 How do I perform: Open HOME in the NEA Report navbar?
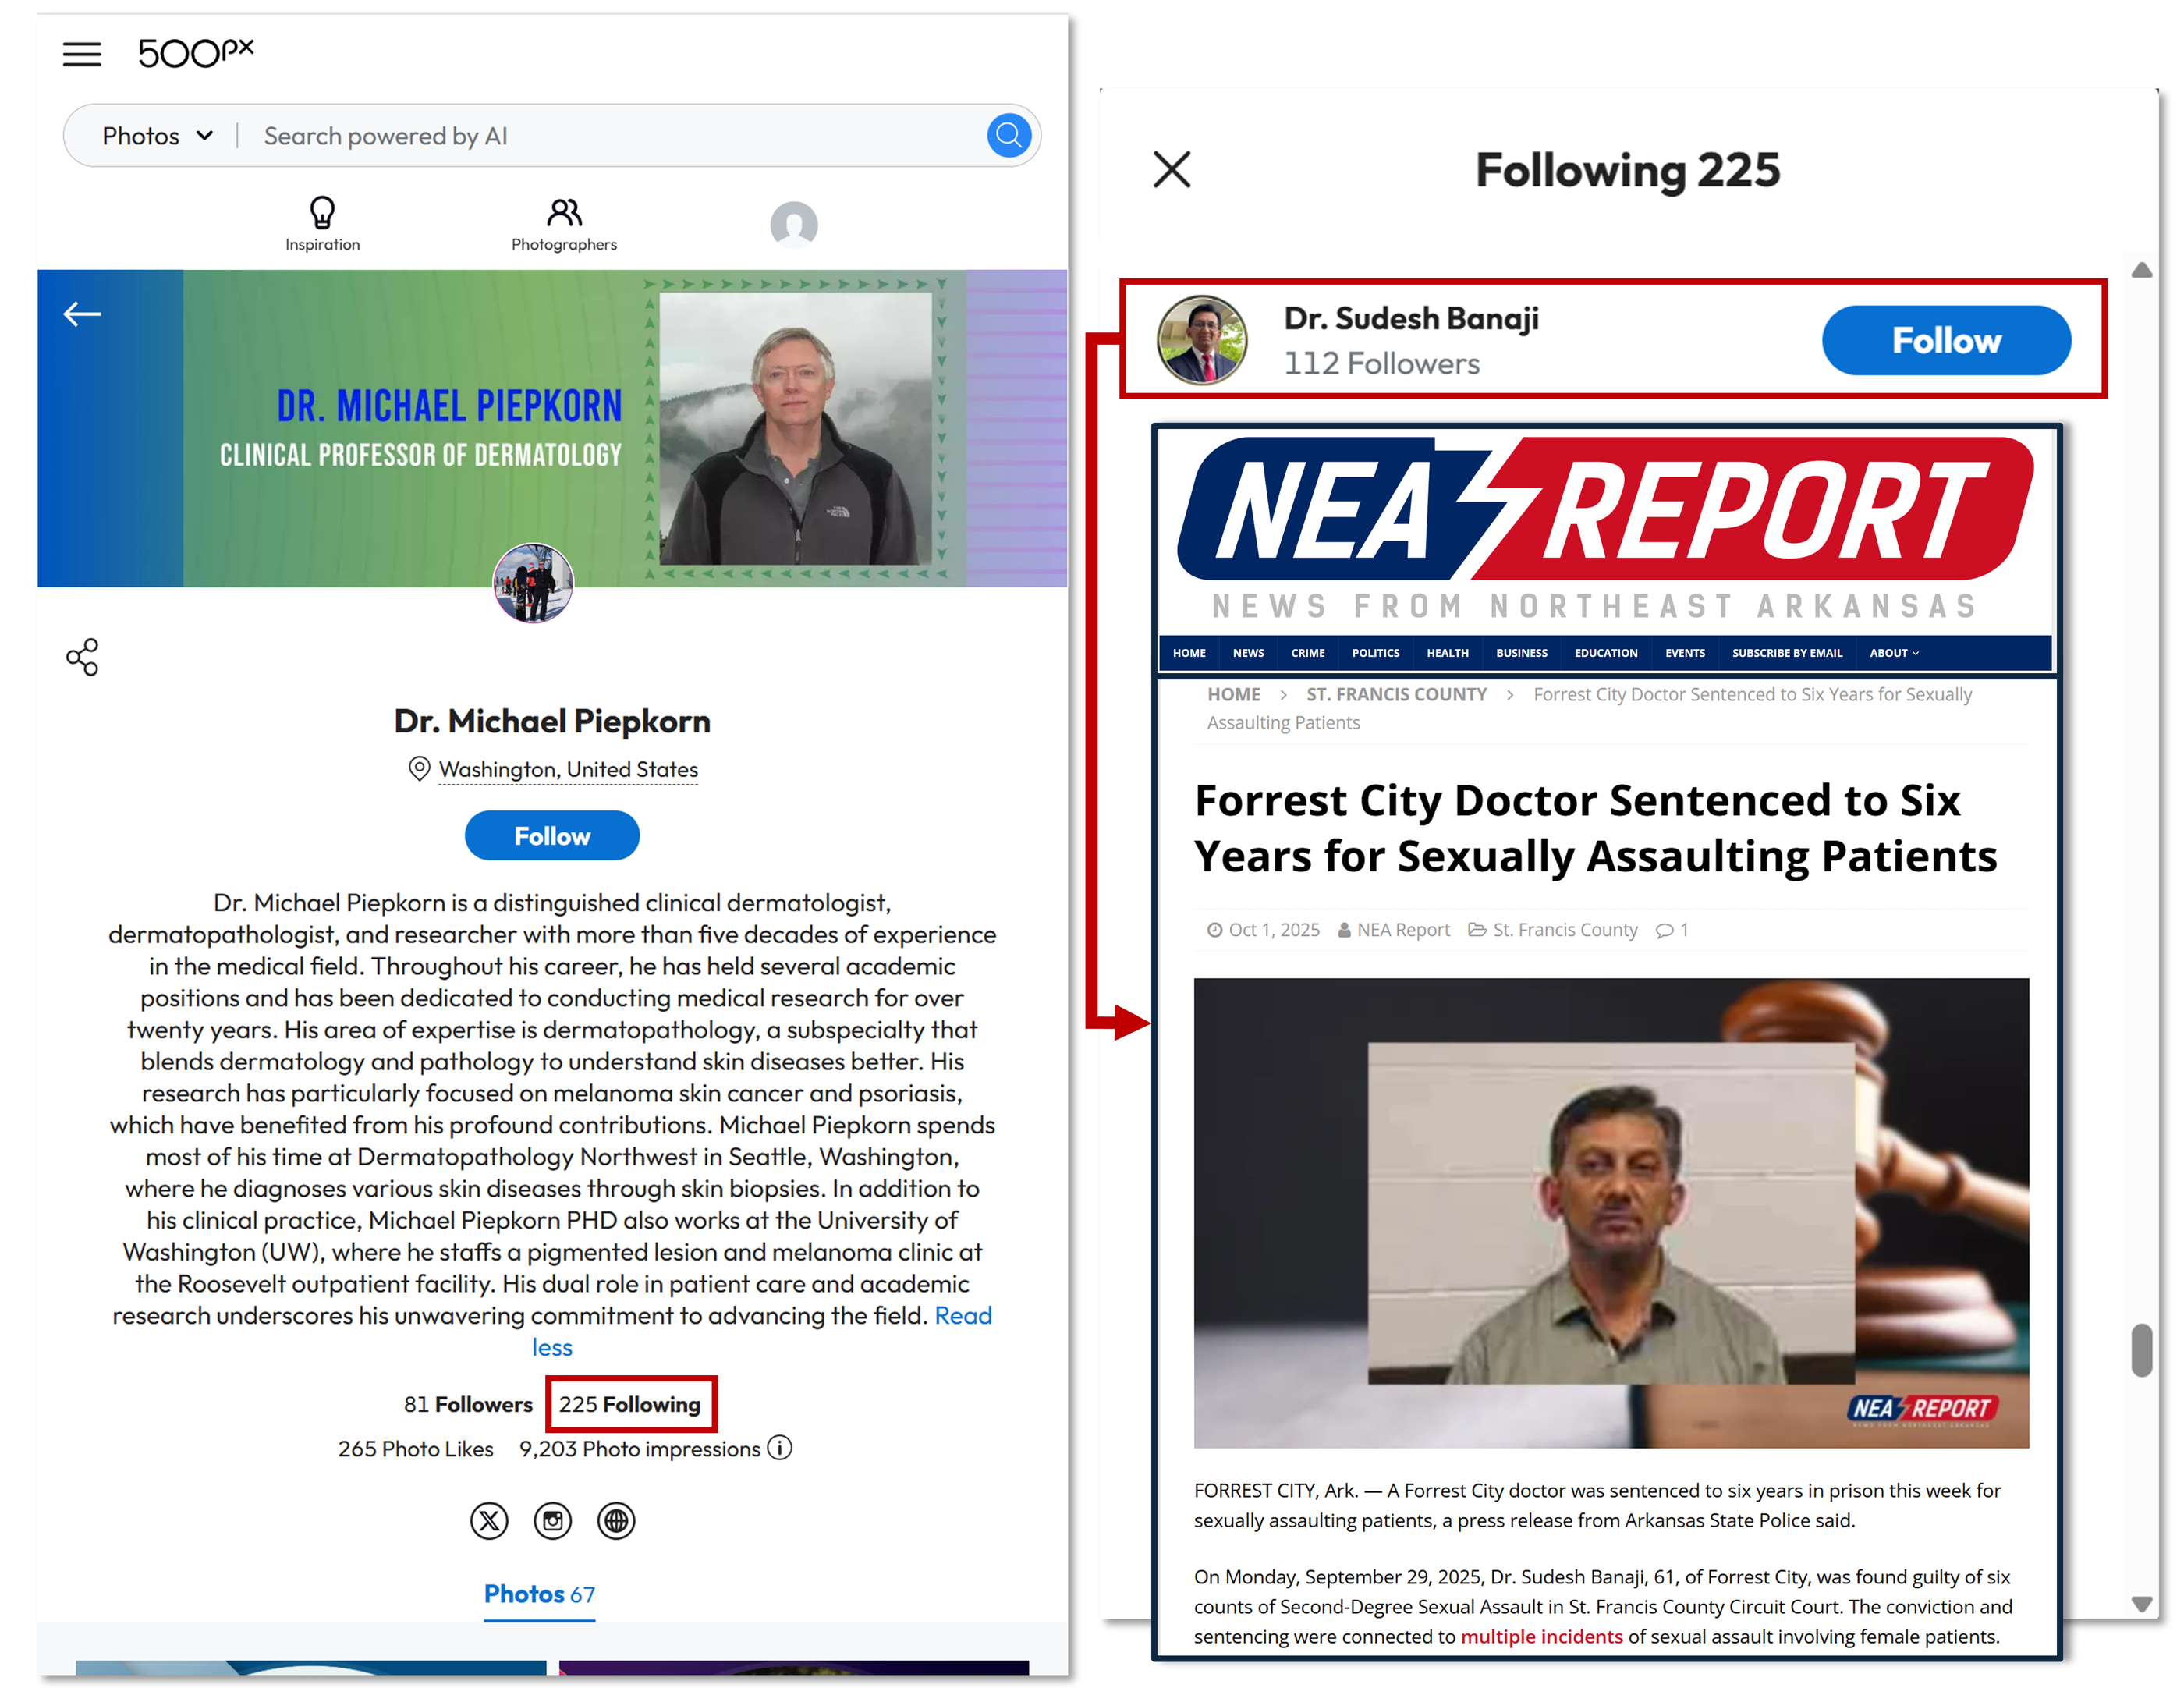click(1189, 653)
